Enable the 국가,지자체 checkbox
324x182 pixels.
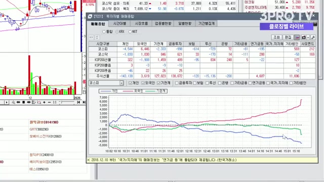[268, 83]
